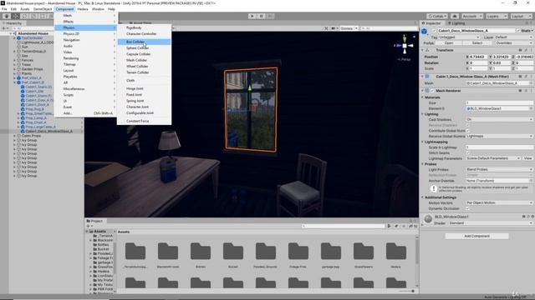This screenshot has height=300, width=535.
Task: Click the Pause button
Action: tap(262, 16)
